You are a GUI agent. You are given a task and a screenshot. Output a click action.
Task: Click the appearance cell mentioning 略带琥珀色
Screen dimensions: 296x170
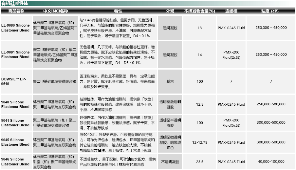tap(170, 142)
